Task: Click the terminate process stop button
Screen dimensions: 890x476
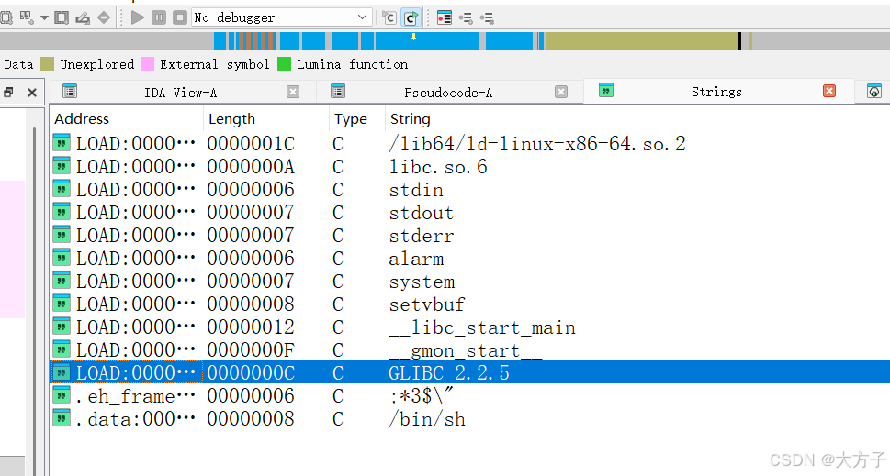Action: pyautogui.click(x=180, y=17)
